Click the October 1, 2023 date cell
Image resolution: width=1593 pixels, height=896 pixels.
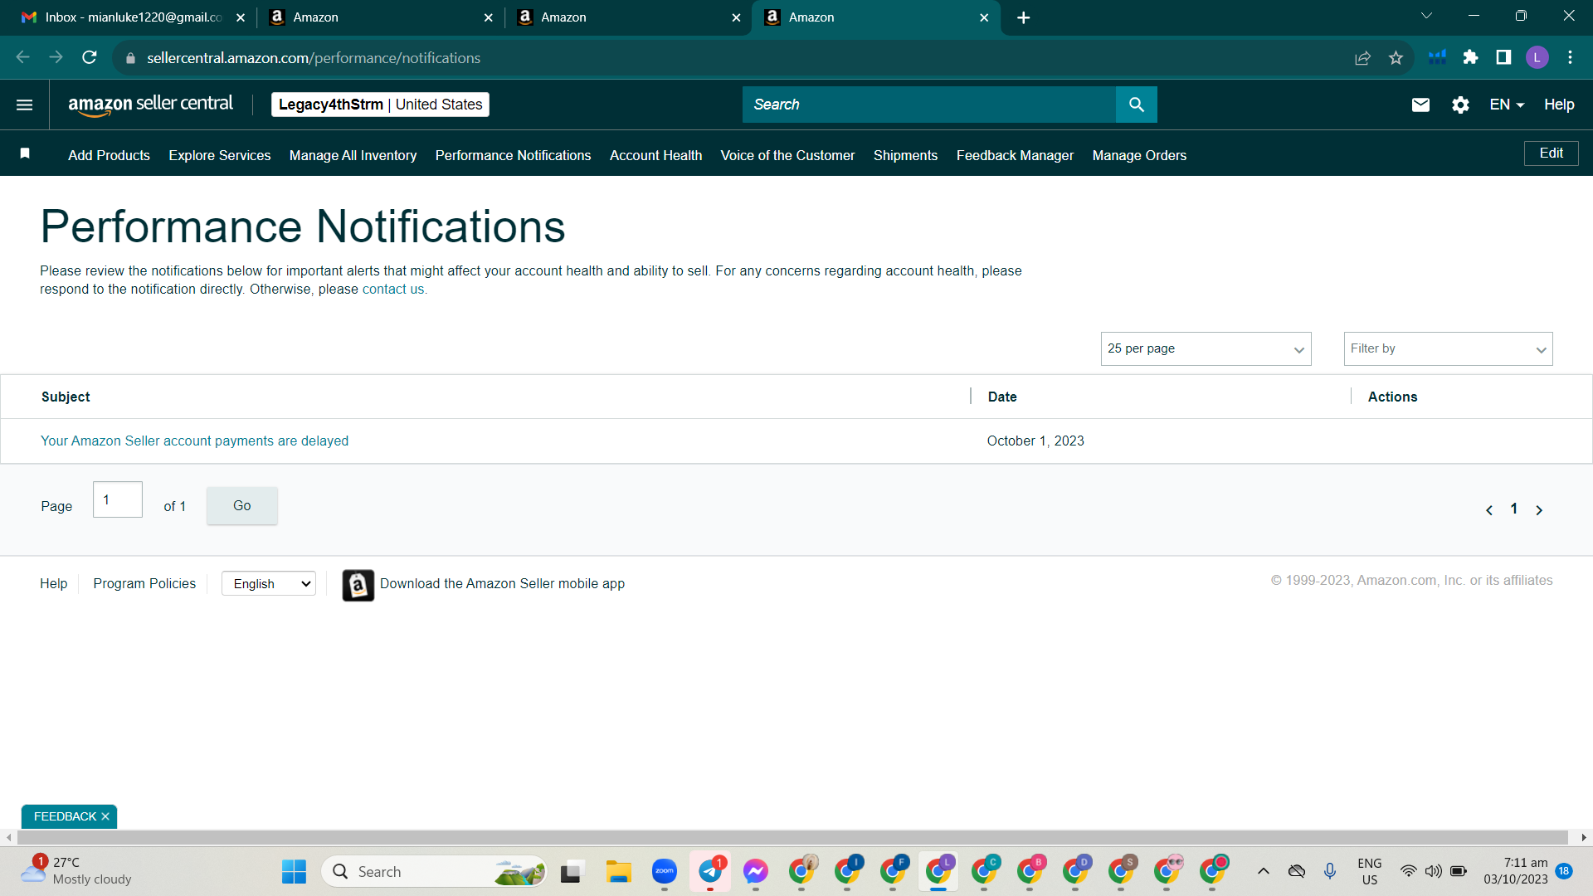pyautogui.click(x=1035, y=441)
